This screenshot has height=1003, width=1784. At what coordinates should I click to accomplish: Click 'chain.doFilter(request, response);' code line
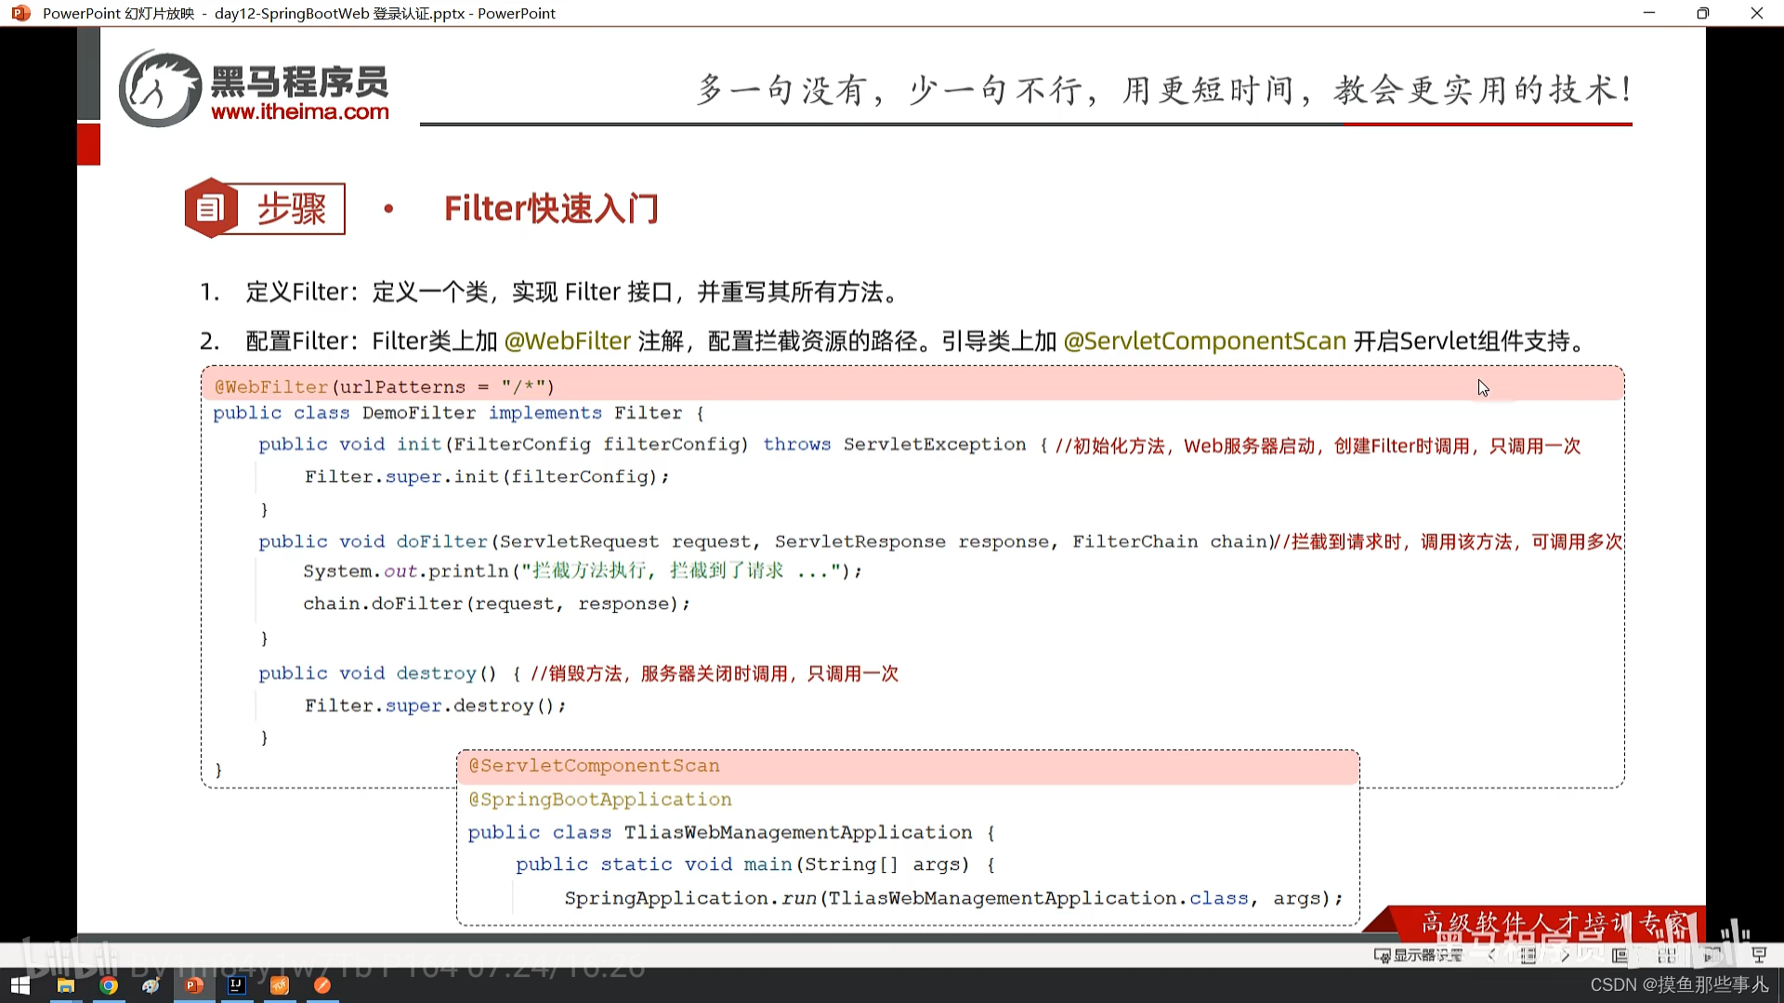(496, 604)
